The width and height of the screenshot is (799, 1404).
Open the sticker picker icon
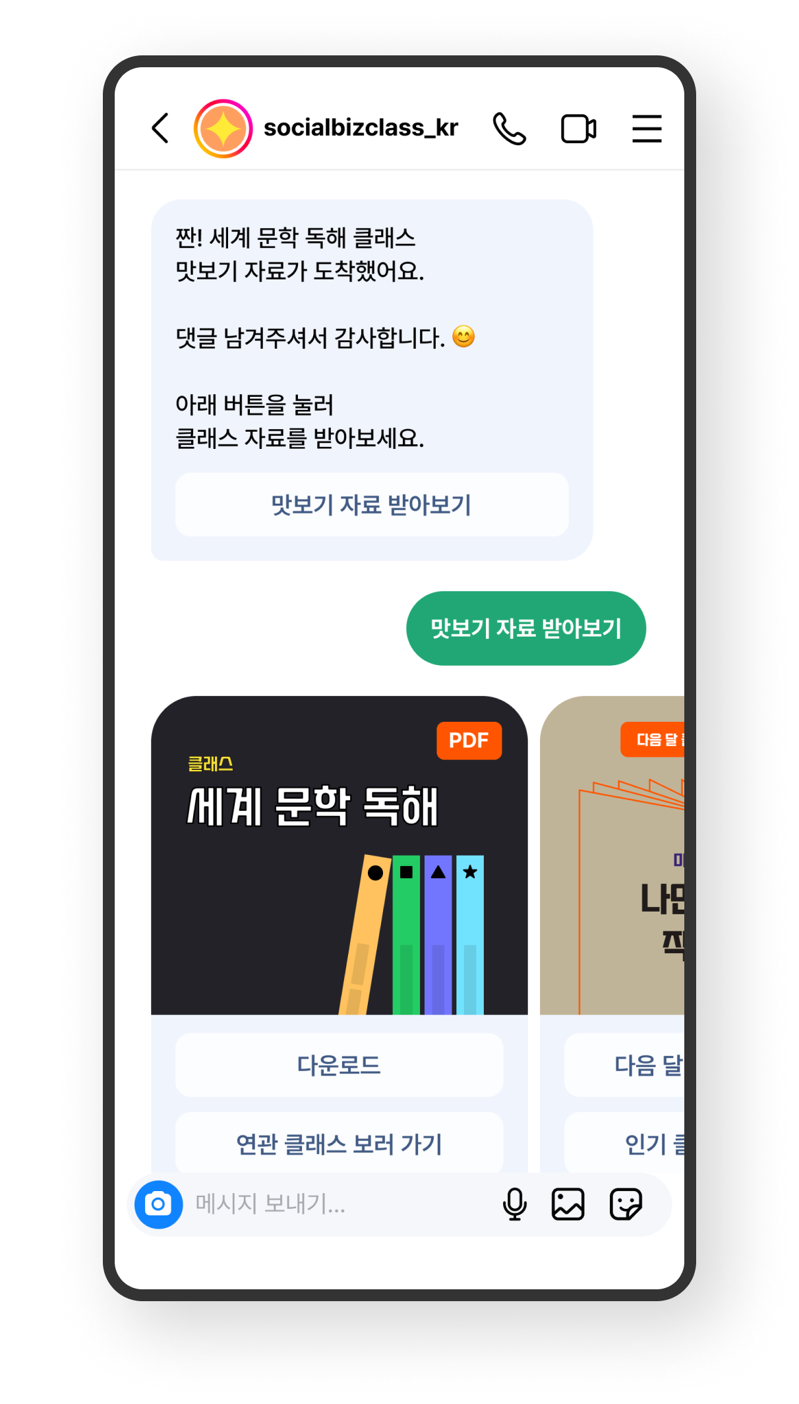[626, 1204]
